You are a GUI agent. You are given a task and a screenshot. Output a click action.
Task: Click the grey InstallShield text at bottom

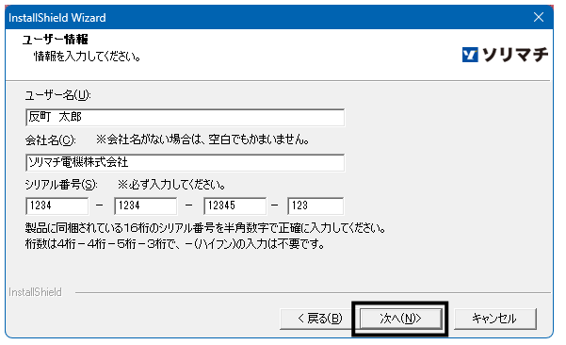pos(35,292)
